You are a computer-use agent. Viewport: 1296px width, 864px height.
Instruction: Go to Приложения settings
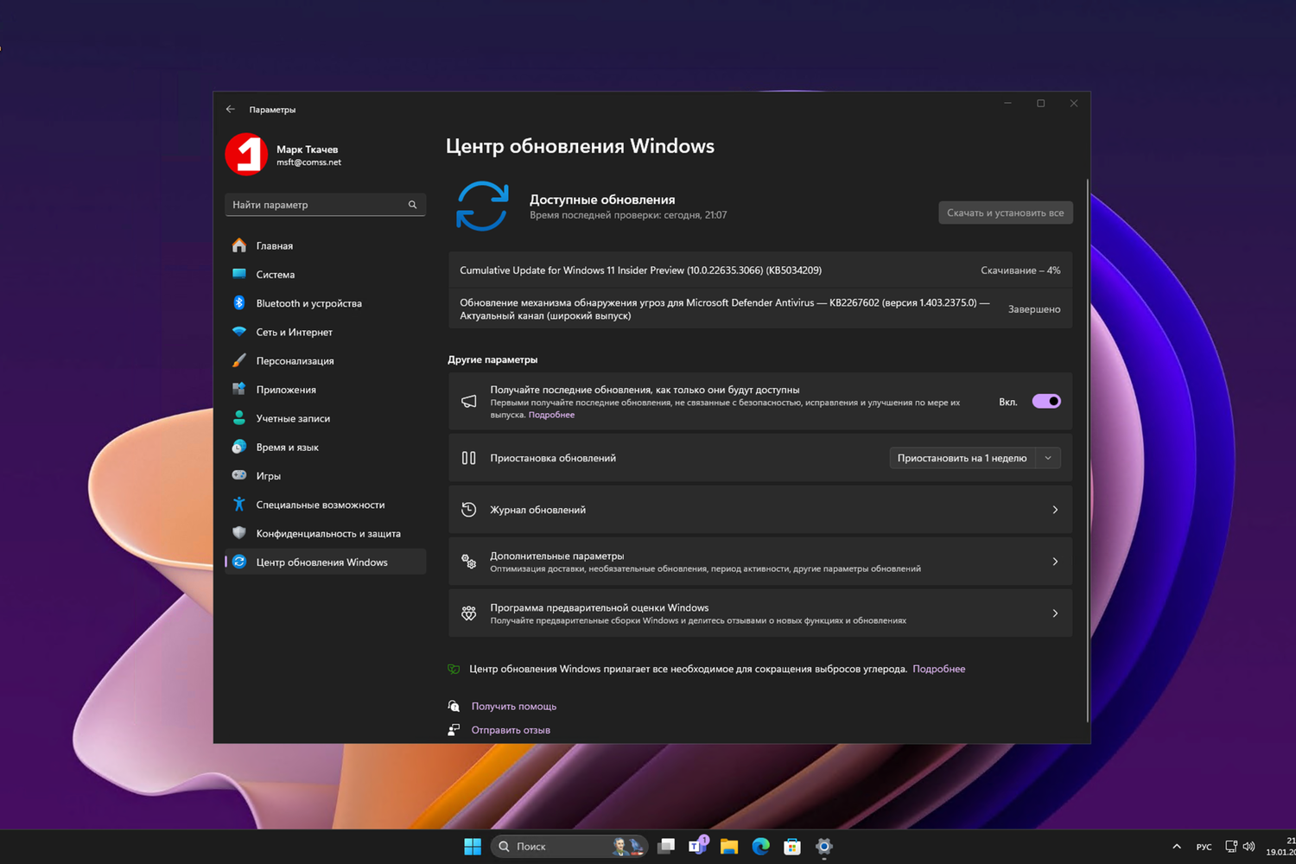pos(325,390)
